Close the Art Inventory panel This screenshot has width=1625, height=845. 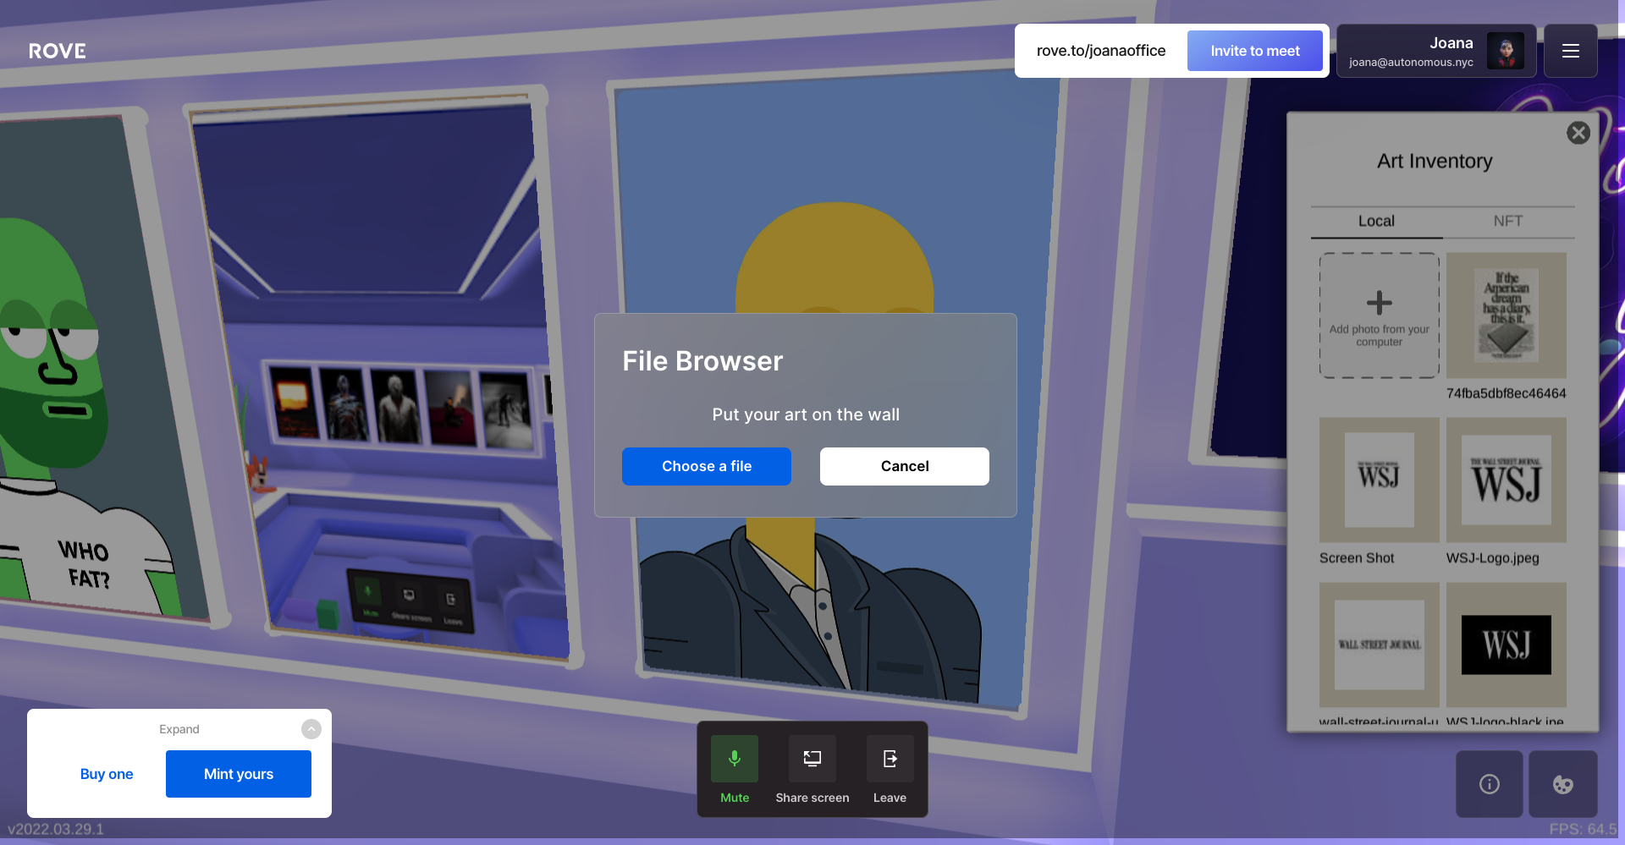pos(1578,133)
